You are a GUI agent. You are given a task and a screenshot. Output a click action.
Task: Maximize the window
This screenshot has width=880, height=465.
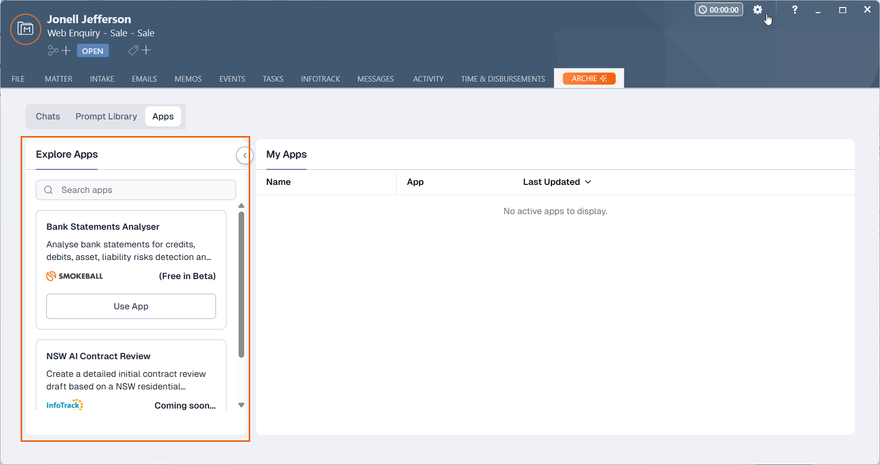[x=843, y=10]
